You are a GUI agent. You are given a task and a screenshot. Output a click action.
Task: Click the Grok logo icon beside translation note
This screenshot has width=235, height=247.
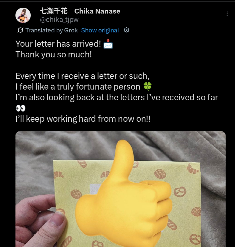tap(20, 30)
